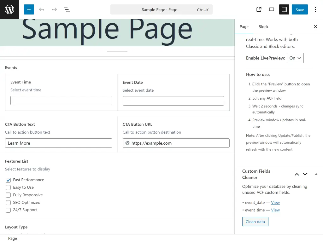Uncheck Fast Performance in Features List
The image size is (323, 242).
(x=8, y=180)
